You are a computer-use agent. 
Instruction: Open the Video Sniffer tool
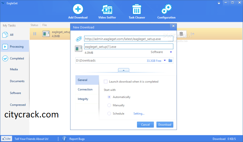(107, 12)
